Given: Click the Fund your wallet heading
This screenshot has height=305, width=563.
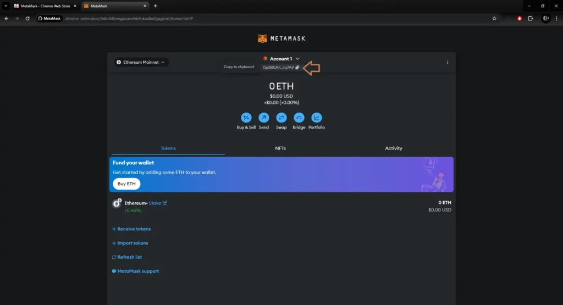Looking at the screenshot, I should point(133,163).
